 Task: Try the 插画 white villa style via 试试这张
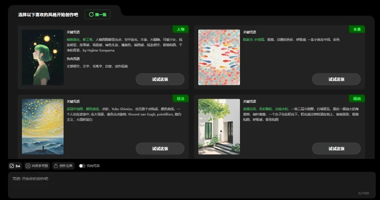tap(336, 148)
